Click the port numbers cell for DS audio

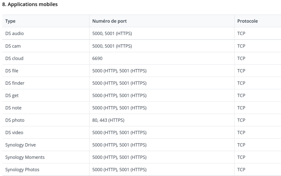[112, 33]
